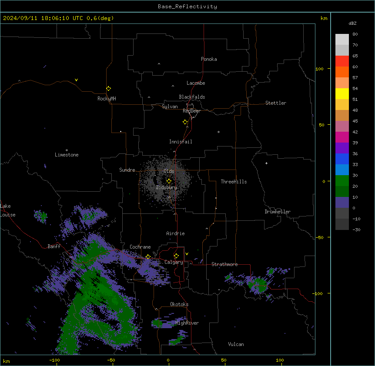Click the Drumheller city label
Image resolution: width=375 pixels, height=366 pixels.
(x=278, y=212)
